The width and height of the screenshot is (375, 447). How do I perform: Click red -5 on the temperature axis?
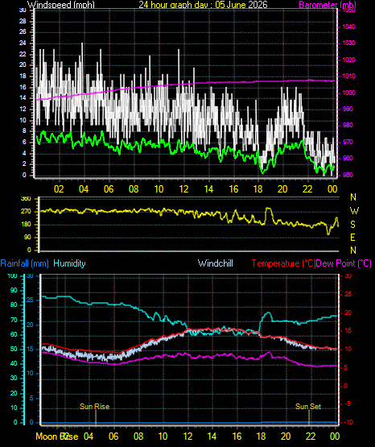click(348, 404)
